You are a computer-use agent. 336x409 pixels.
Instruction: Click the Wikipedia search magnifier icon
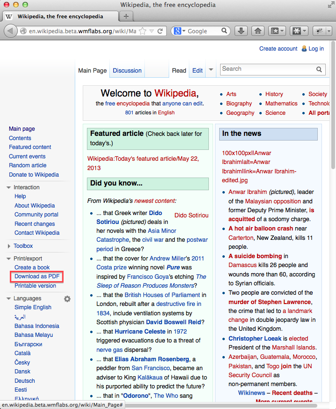(319, 69)
